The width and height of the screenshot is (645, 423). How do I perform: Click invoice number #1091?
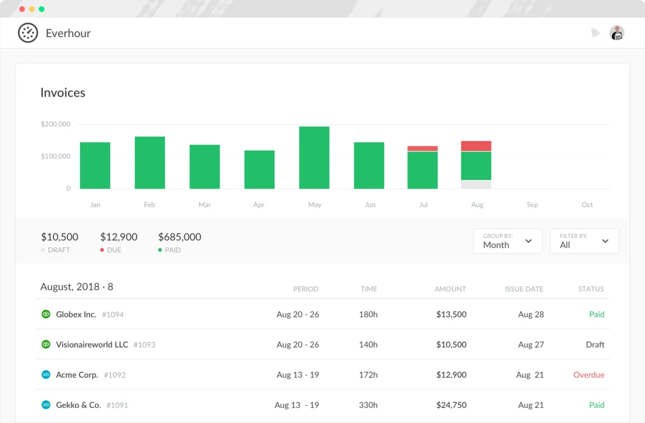tap(117, 405)
